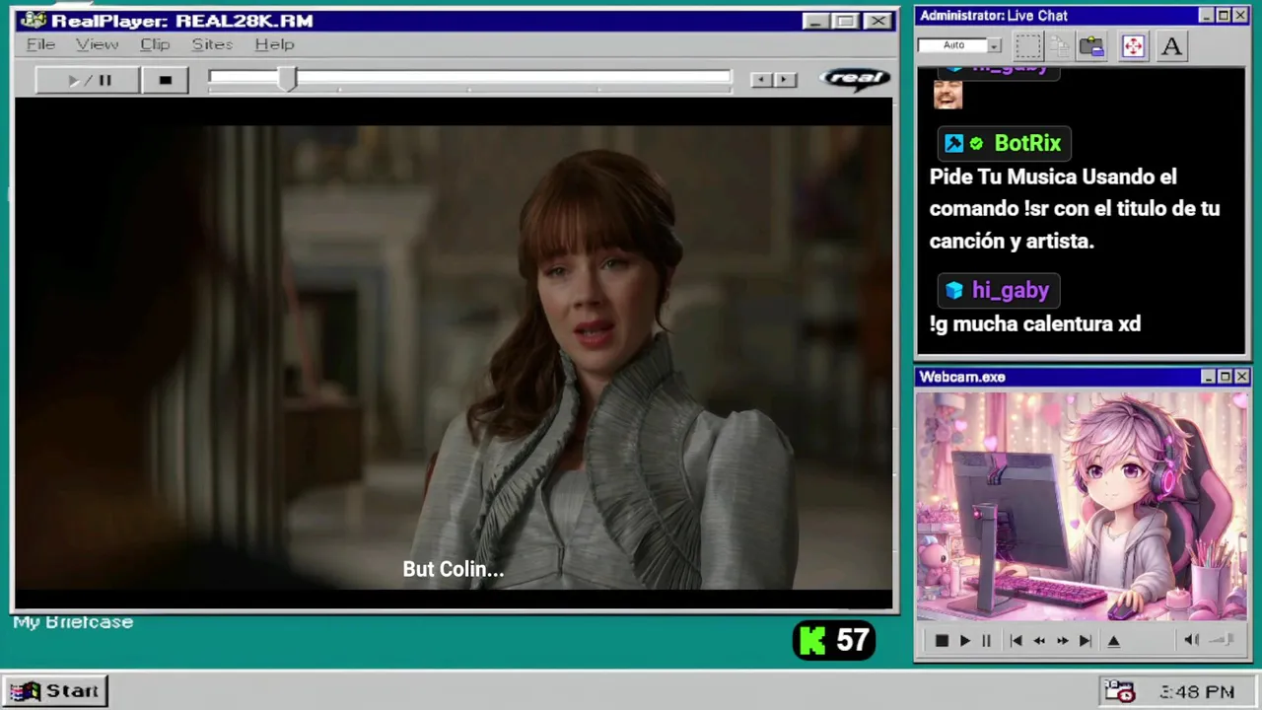1262x710 pixels.
Task: Click the real logo in RealPlayer
Action: click(x=855, y=79)
